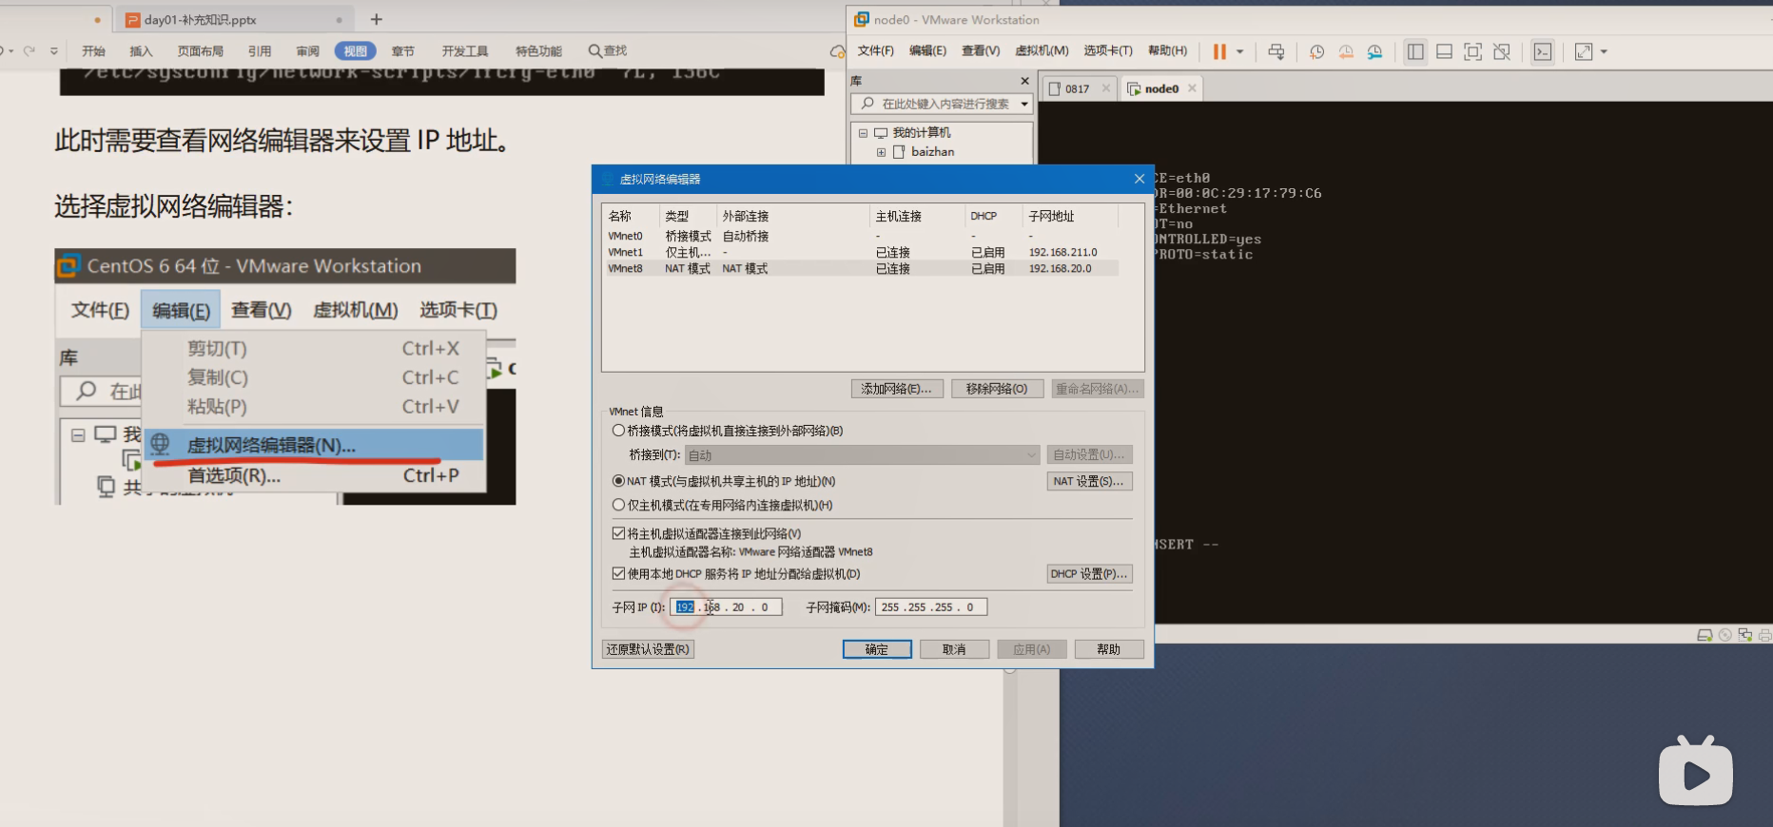Viewport: 1773px width, 827px height.
Task: Open VMware 查看(V) menu
Action: tap(981, 51)
